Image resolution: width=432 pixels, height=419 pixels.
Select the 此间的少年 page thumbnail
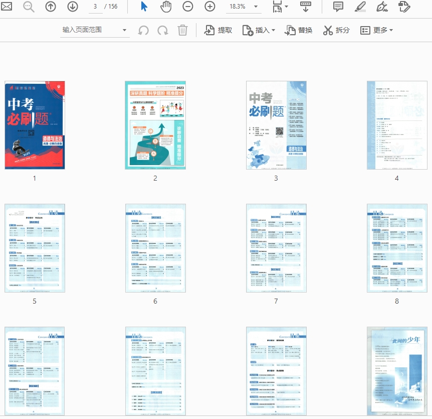click(397, 371)
